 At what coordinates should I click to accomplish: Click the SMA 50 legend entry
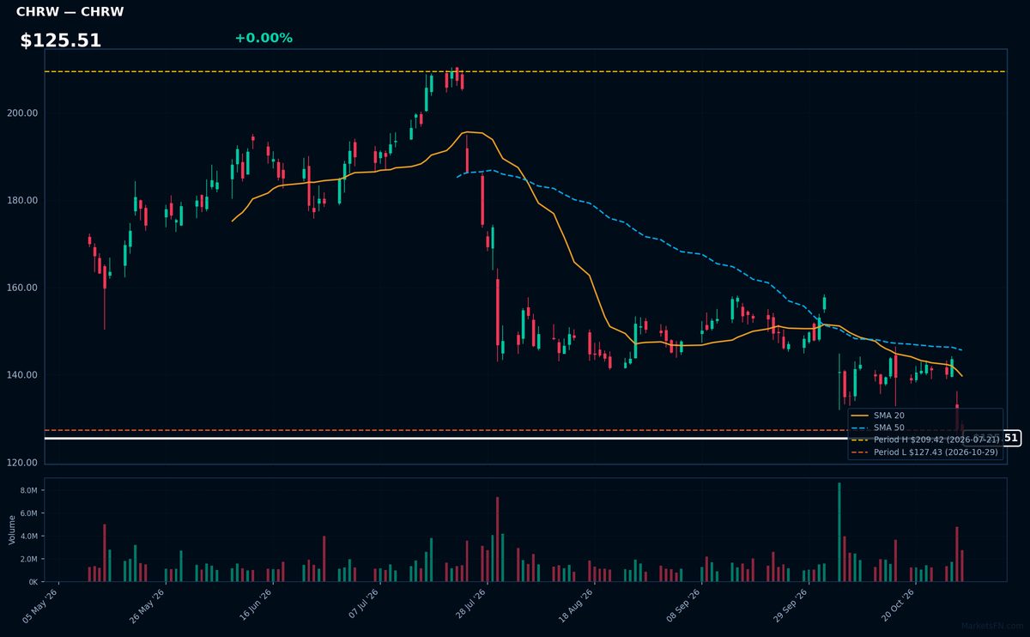click(x=878, y=428)
